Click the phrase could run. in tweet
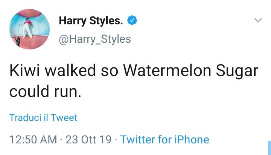The image size is (271, 155). tap(45, 92)
